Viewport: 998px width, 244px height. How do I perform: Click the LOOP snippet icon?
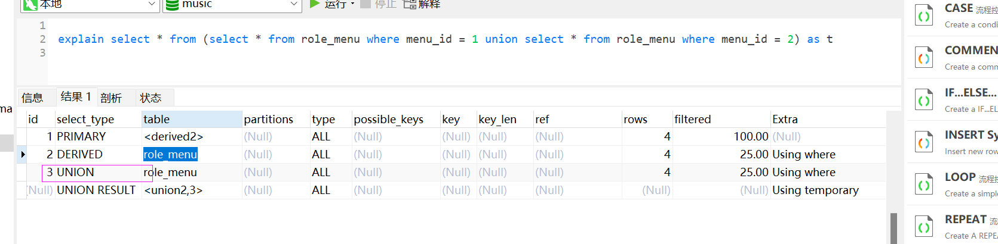(924, 185)
